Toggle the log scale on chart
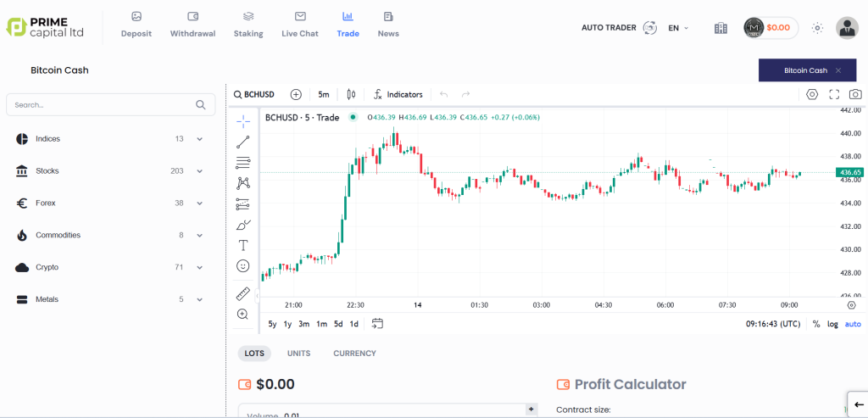This screenshot has width=868, height=418. click(833, 324)
